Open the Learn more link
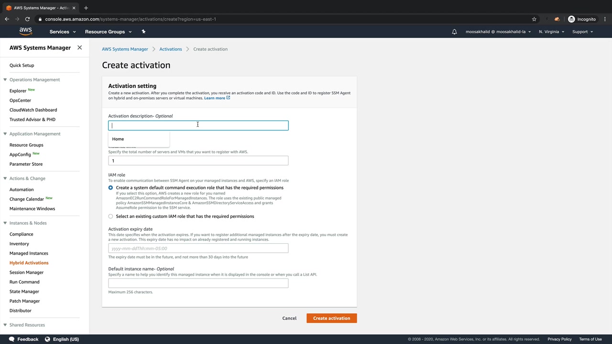 [x=214, y=98]
